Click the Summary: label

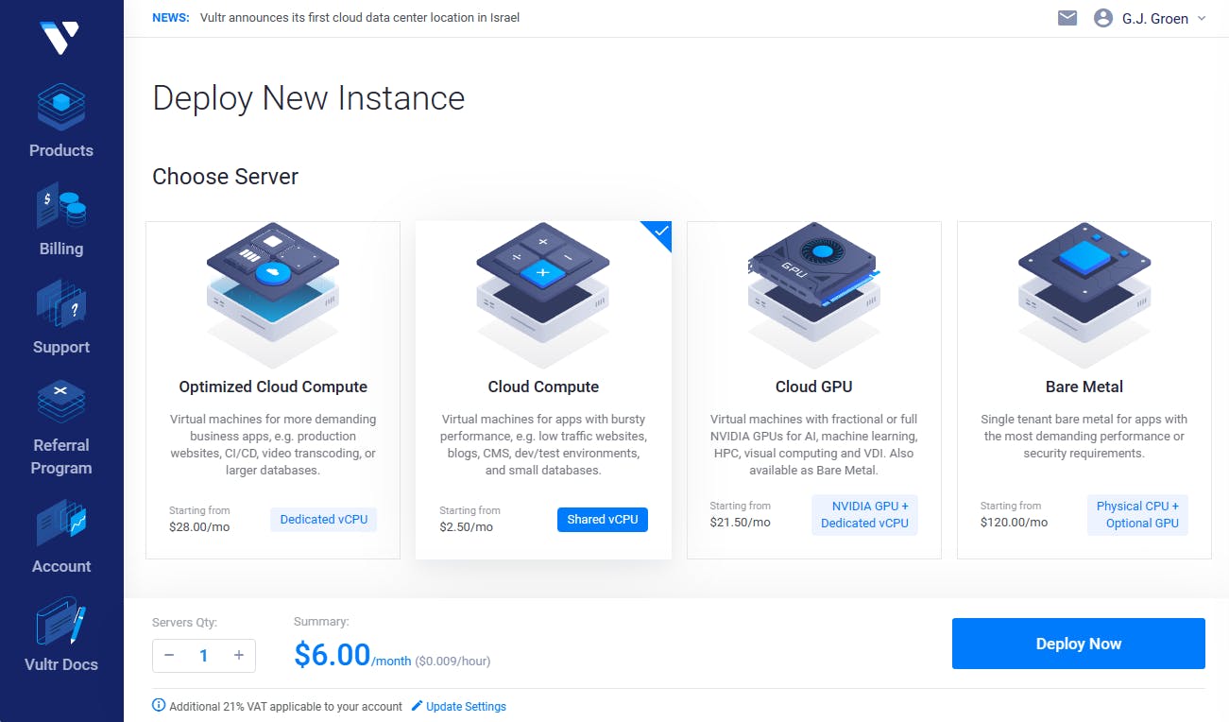coord(321,621)
